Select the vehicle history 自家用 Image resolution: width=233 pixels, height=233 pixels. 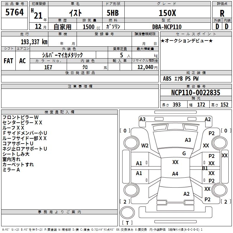(x=62, y=27)
